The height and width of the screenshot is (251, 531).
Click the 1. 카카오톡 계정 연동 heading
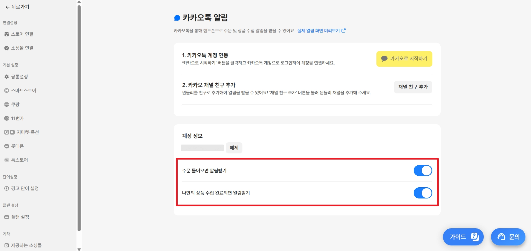click(x=205, y=55)
